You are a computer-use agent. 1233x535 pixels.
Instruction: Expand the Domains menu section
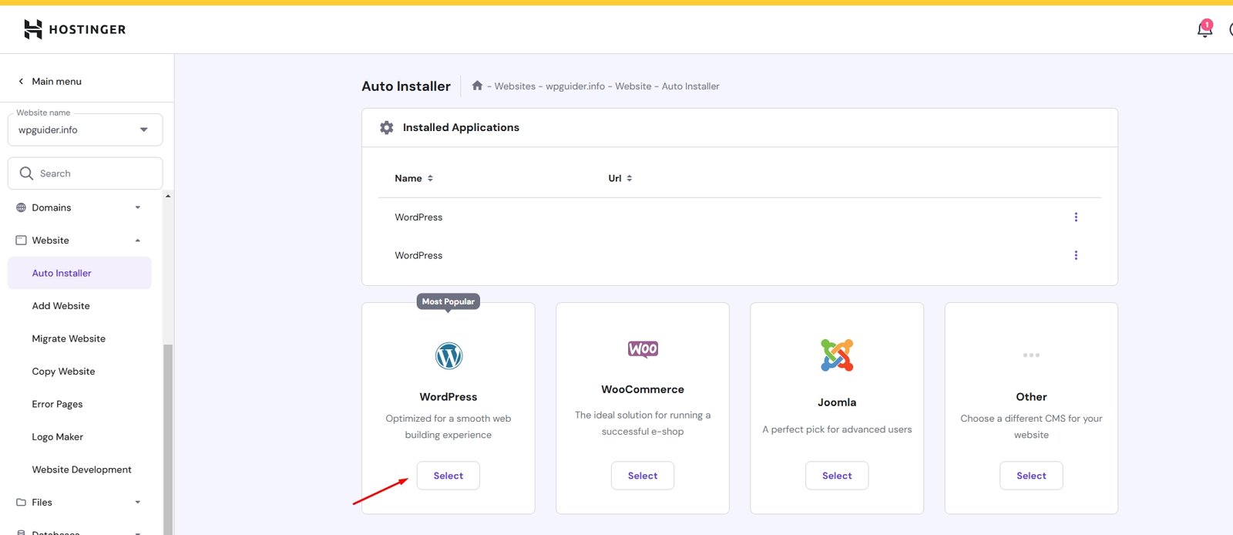(x=138, y=207)
